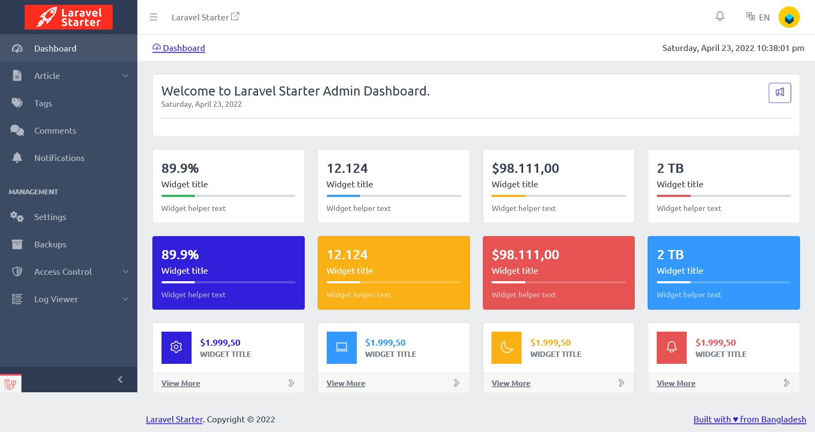Open the Built with love from Bangladesh link
The image size is (815, 432).
pyautogui.click(x=750, y=419)
